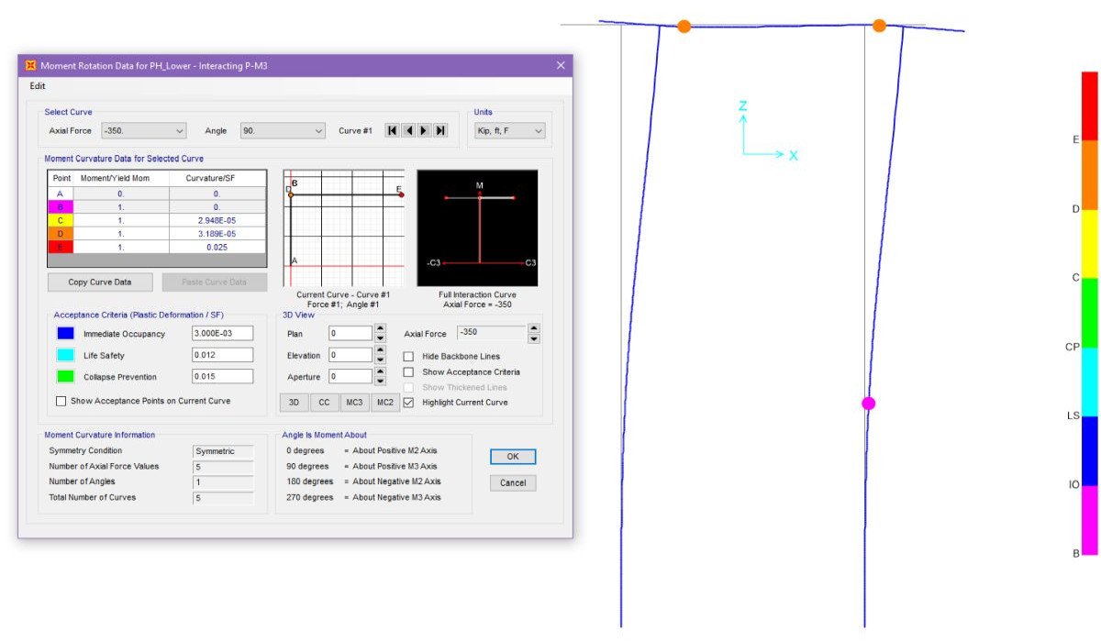The height and width of the screenshot is (642, 1101).
Task: Expand the Angle dropdown showing 90
Action: pos(283,131)
